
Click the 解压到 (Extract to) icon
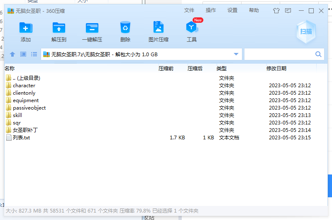(x=59, y=28)
